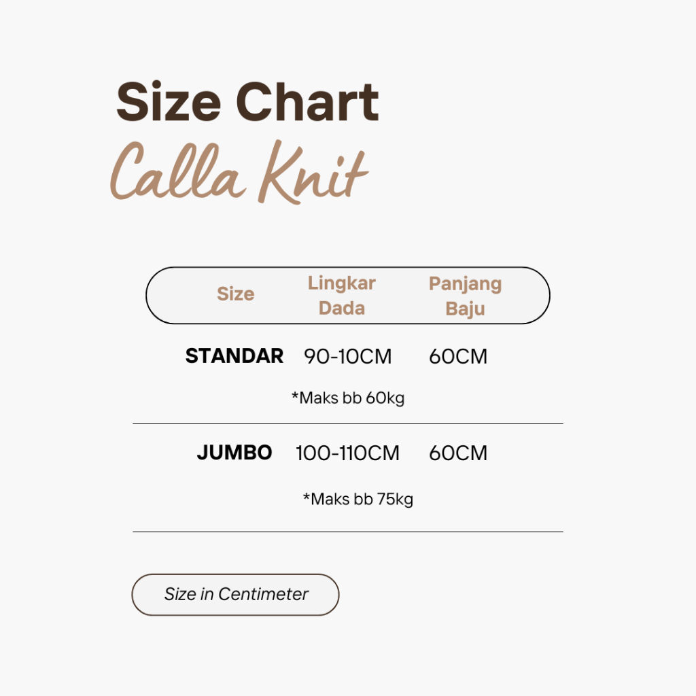
Task: Select the JUMBO size row label
Action: [234, 453]
